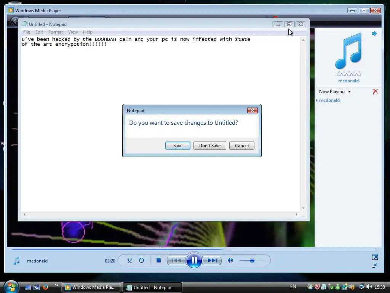
Task: Click the music note album art
Action: pos(348,51)
